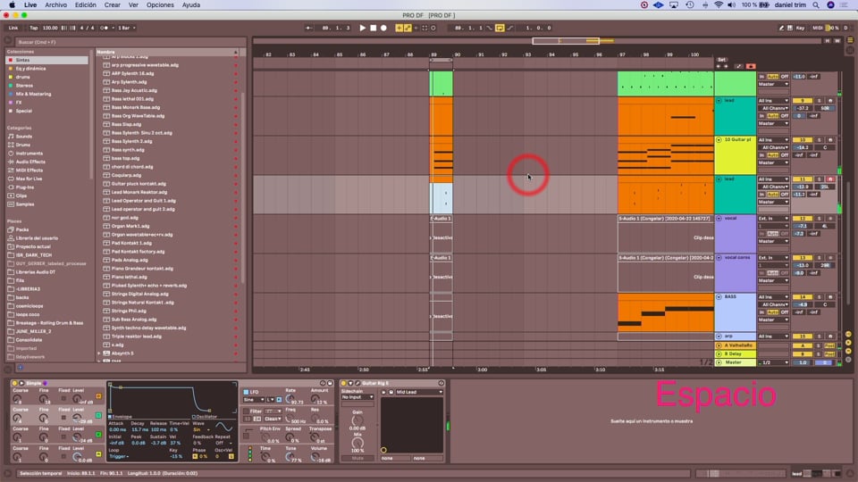Toggle track activator 10 for Guitar track
This screenshot has width=858, height=482.
tap(803, 140)
